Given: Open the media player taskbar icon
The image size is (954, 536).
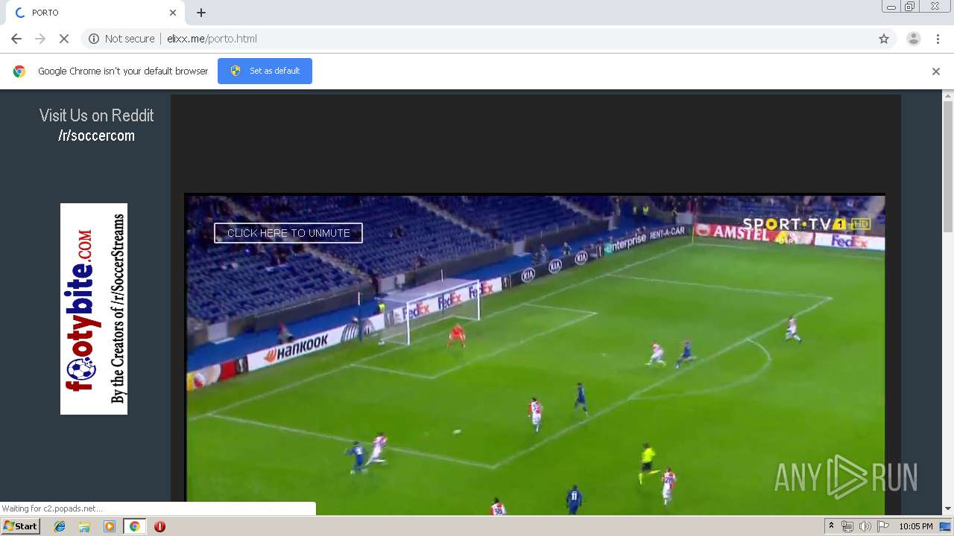Looking at the screenshot, I should (110, 526).
